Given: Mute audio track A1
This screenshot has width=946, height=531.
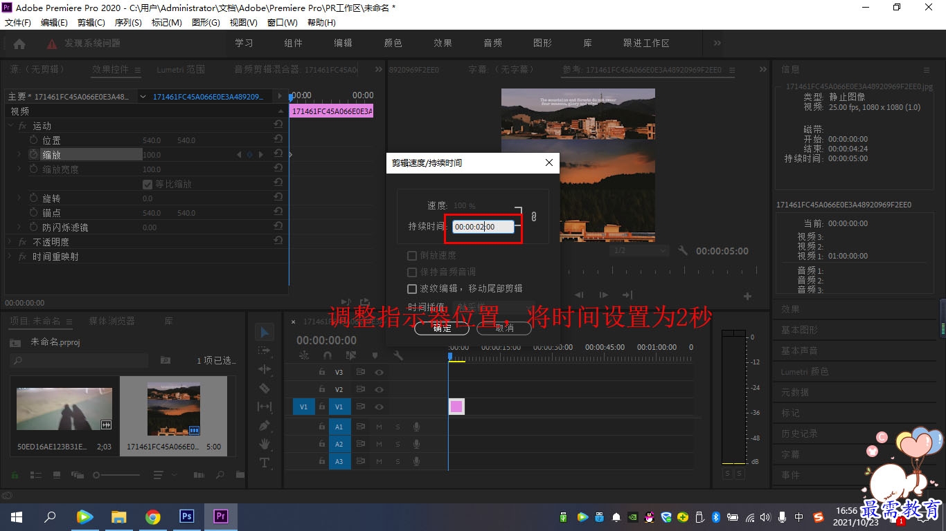Looking at the screenshot, I should tap(380, 427).
